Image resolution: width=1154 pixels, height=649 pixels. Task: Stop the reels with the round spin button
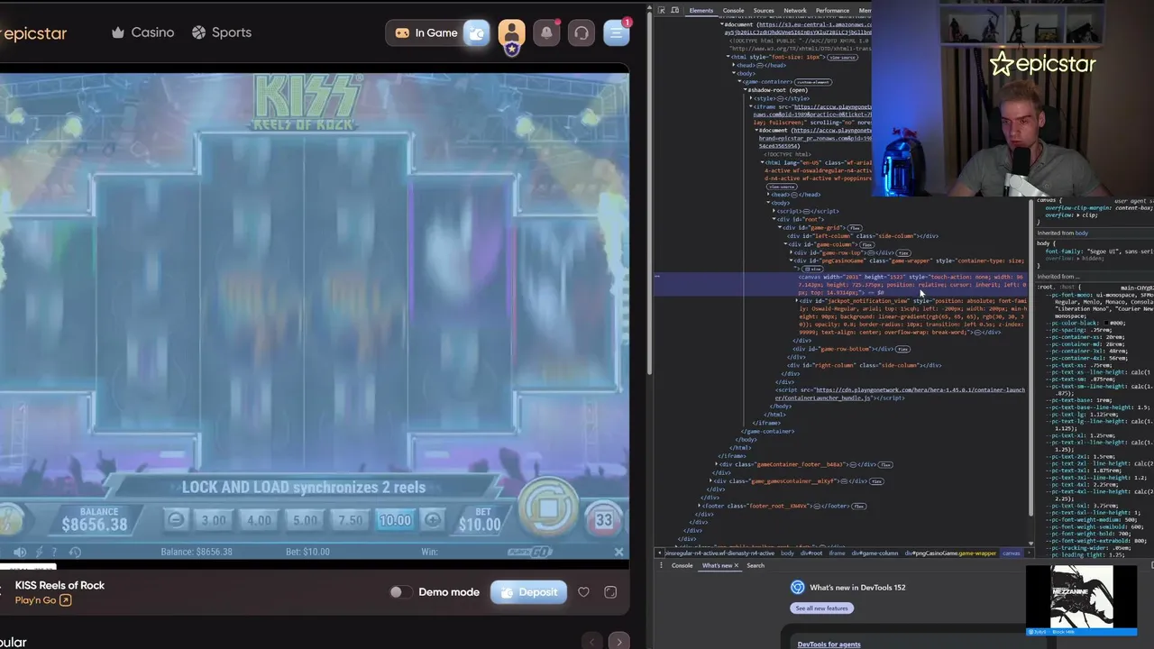548,507
